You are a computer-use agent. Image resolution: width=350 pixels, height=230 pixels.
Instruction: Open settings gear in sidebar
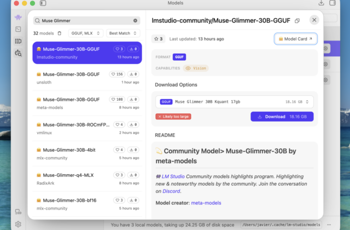coord(18,224)
